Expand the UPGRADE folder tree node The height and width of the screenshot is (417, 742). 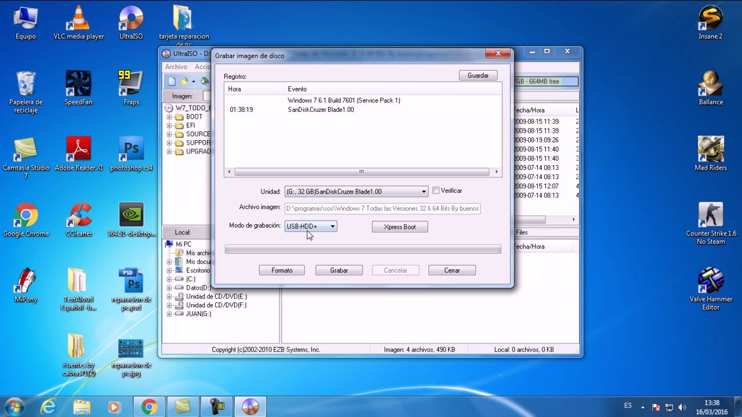[x=170, y=152]
